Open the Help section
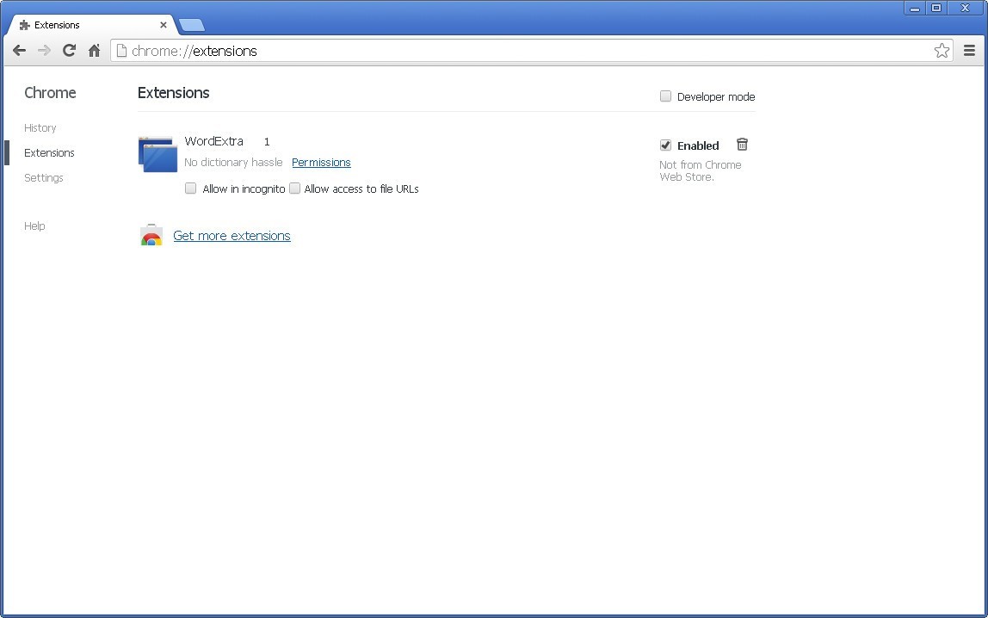Viewport: 988px width, 618px height. (34, 226)
